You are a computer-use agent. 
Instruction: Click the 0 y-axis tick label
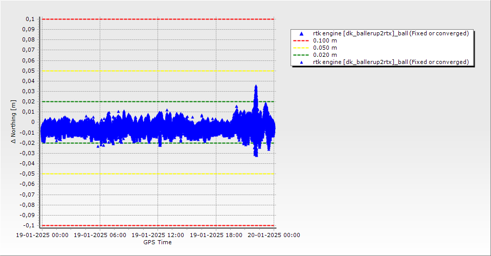33,122
